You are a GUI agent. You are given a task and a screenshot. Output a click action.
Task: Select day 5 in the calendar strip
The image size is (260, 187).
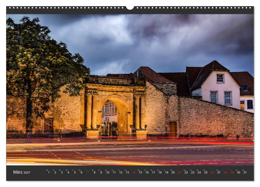click(x=75, y=172)
